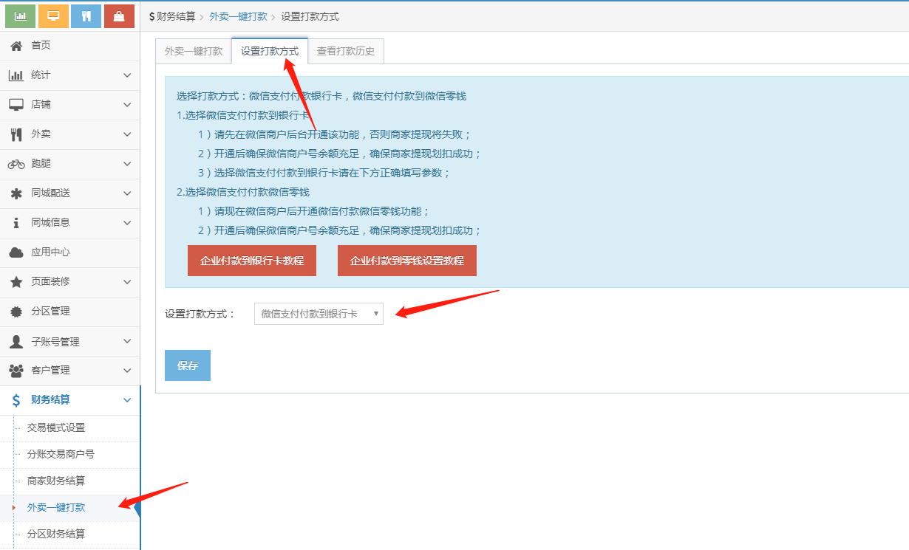Expand the 客户管理 chevron
909x550 pixels.
tap(127, 371)
